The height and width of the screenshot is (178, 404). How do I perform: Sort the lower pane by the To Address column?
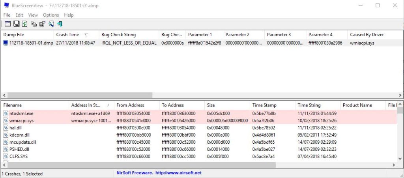point(182,105)
